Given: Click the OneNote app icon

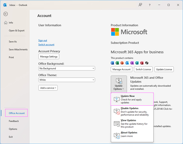Looking at the screenshot, I should (132, 63).
